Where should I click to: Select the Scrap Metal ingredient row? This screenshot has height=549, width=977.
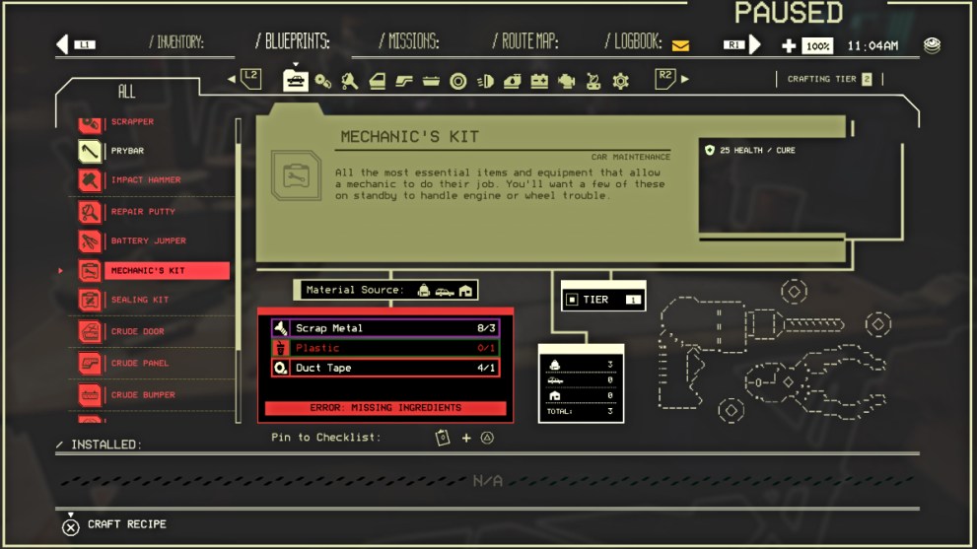[384, 328]
